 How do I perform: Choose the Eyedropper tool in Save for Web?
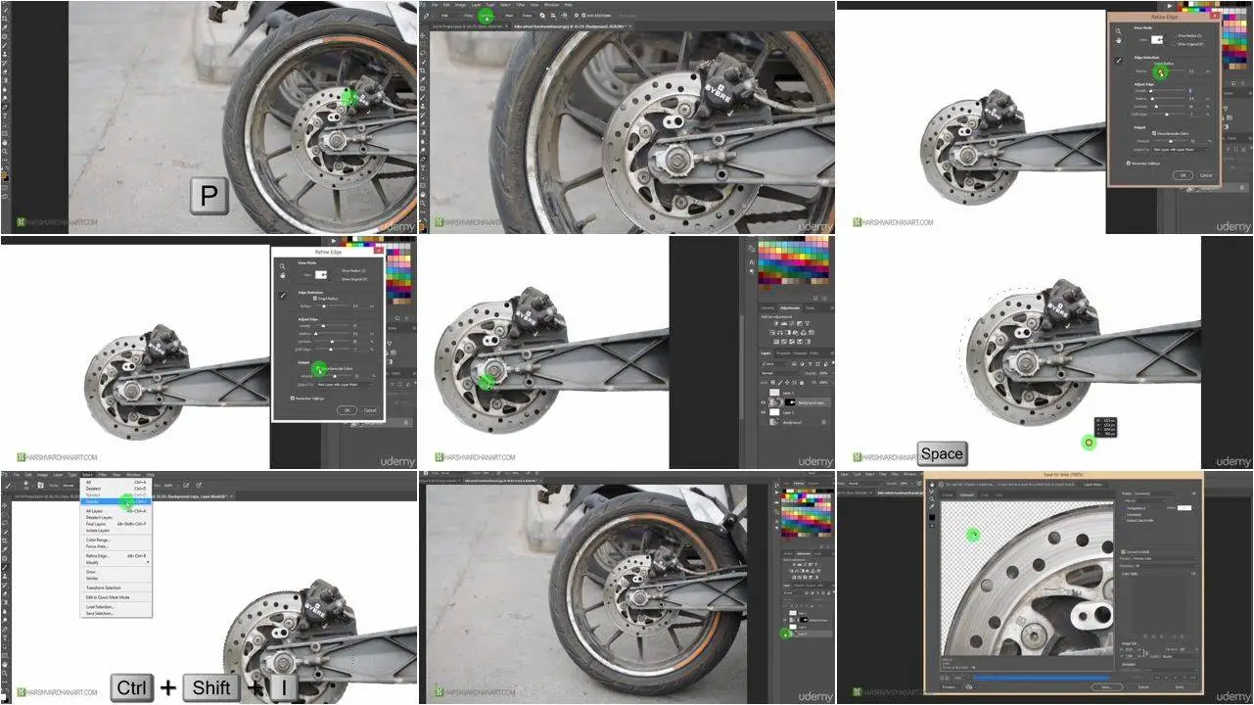click(932, 506)
